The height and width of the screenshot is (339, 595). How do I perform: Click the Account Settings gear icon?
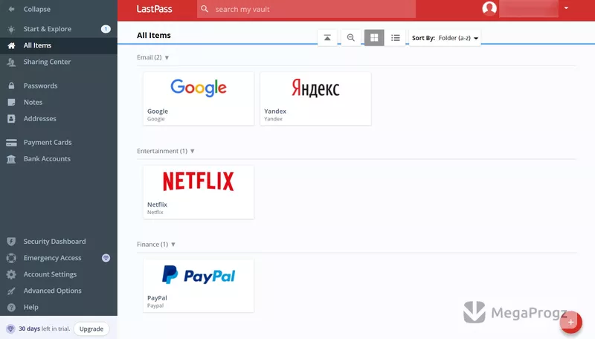11,274
